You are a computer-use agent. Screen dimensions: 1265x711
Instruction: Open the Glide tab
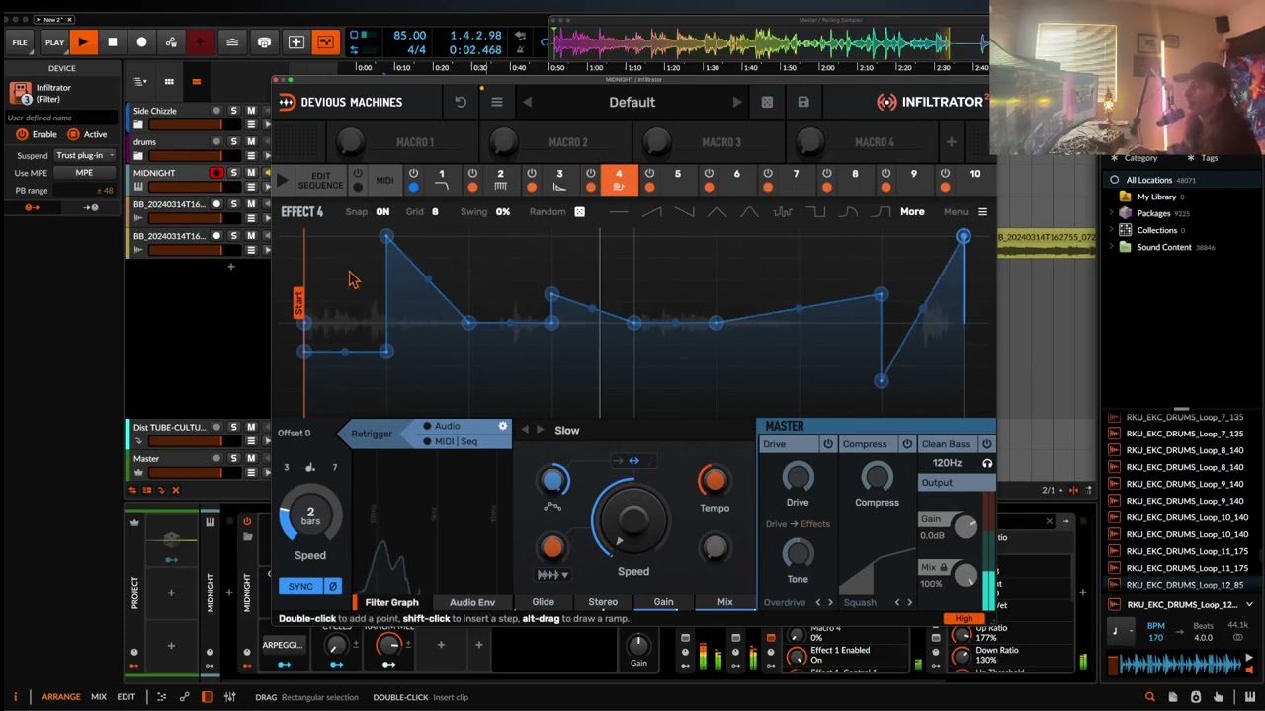tap(544, 602)
